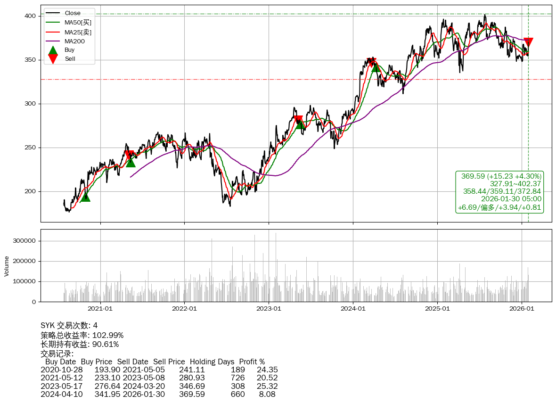Click the Volume axis label

[x=7, y=266]
